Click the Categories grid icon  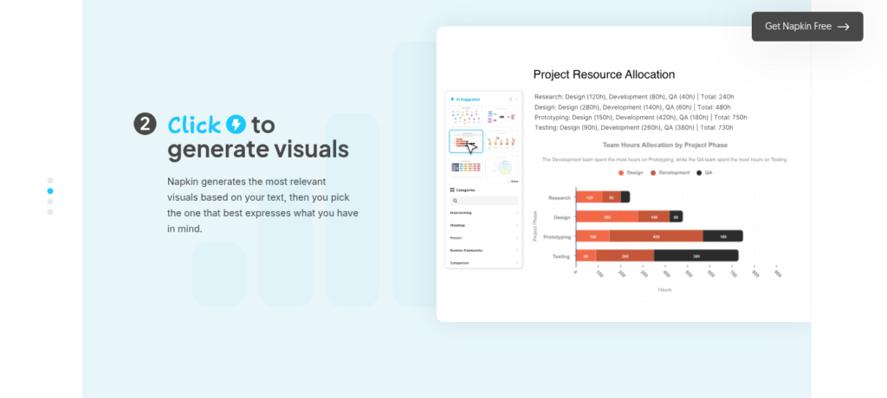click(x=452, y=190)
